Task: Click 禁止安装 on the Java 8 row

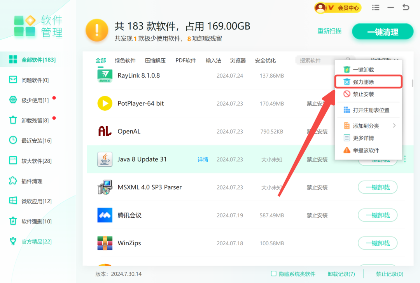Action: tap(317, 159)
